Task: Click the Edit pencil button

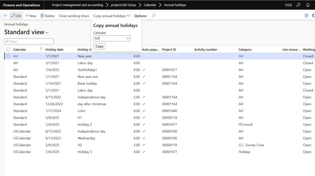Action: coord(16,16)
